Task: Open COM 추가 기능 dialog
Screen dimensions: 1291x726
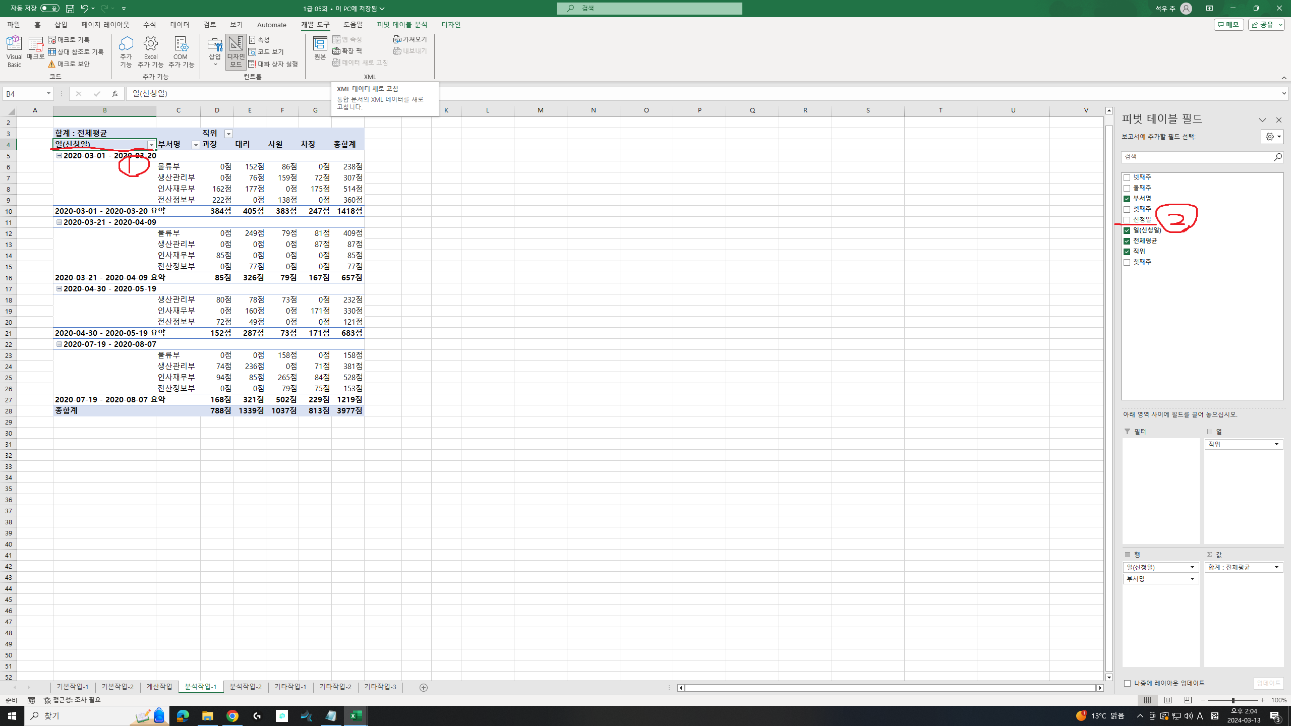Action: click(x=181, y=51)
